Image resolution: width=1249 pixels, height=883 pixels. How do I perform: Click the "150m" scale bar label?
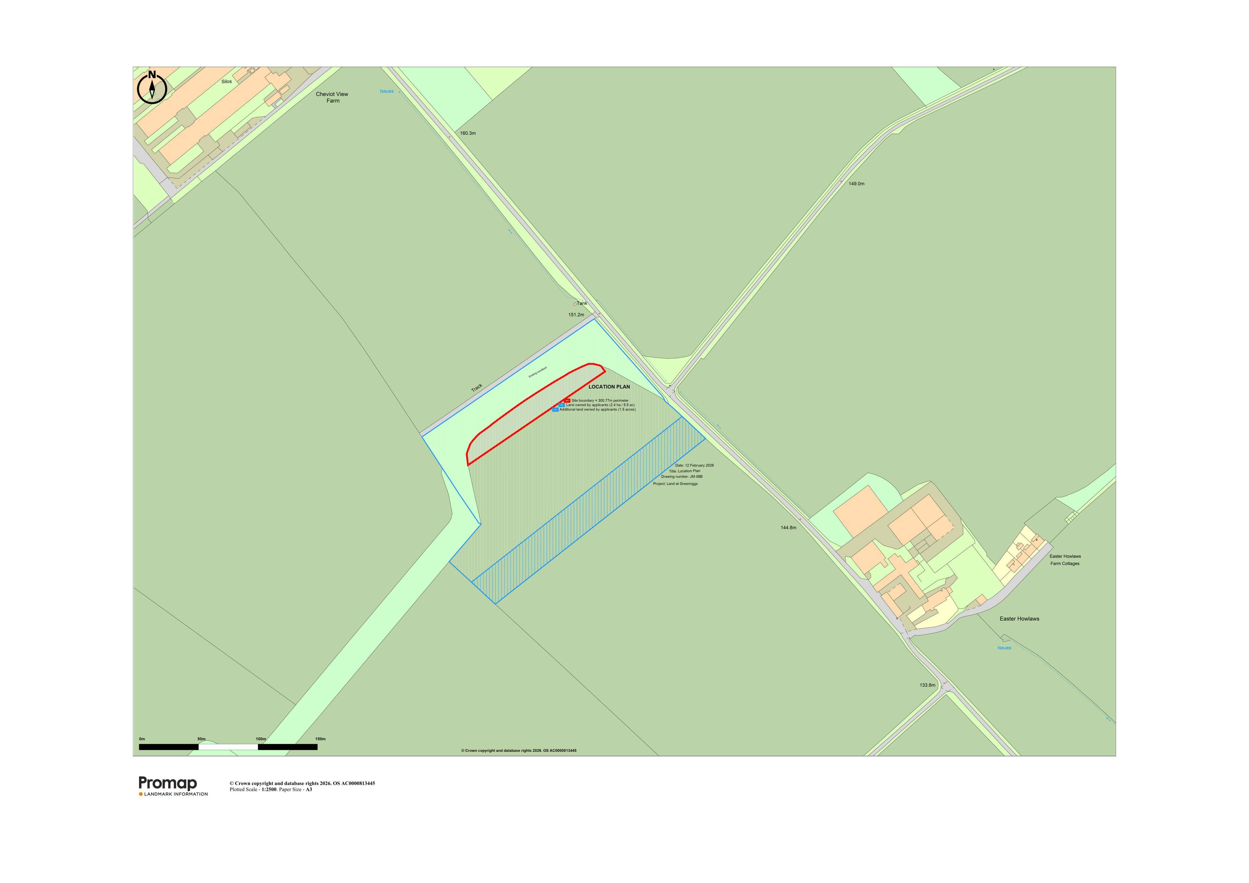pyautogui.click(x=320, y=739)
